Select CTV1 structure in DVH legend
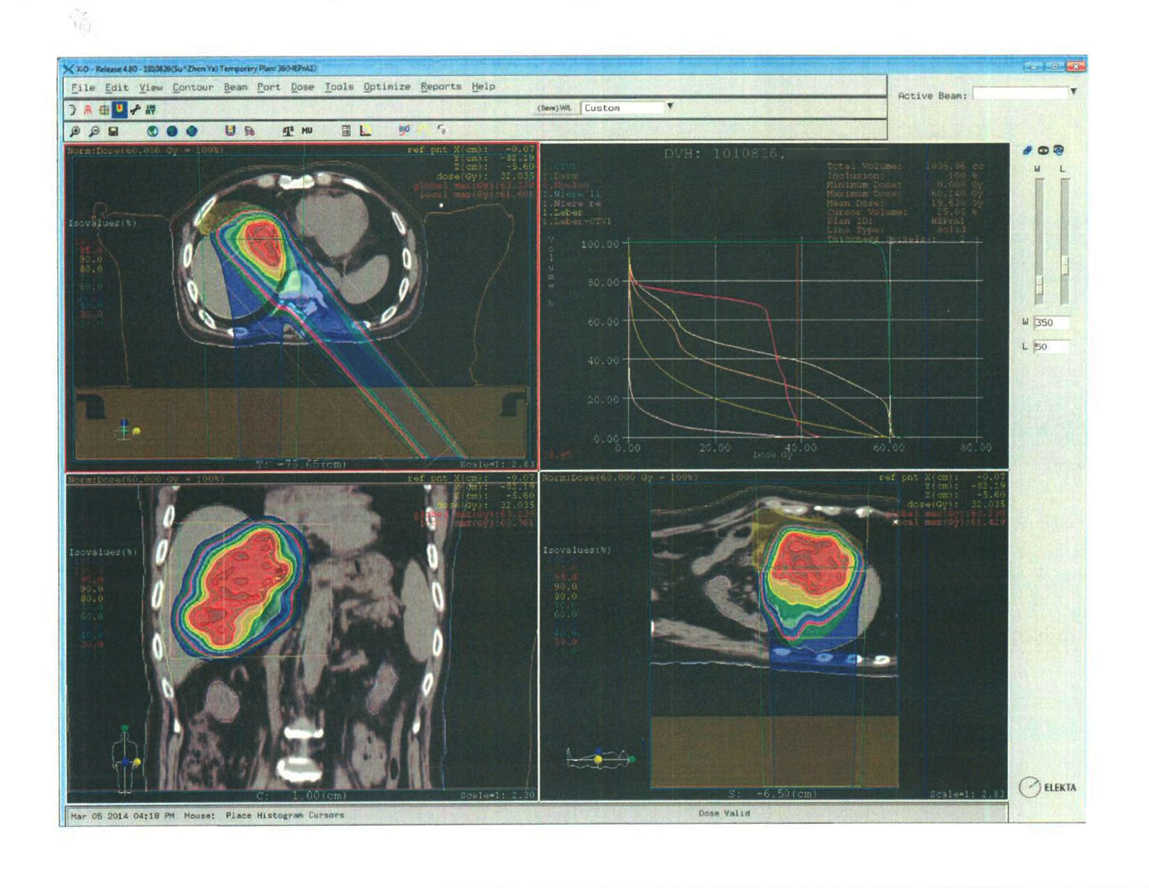The image size is (1149, 888). click(561, 167)
